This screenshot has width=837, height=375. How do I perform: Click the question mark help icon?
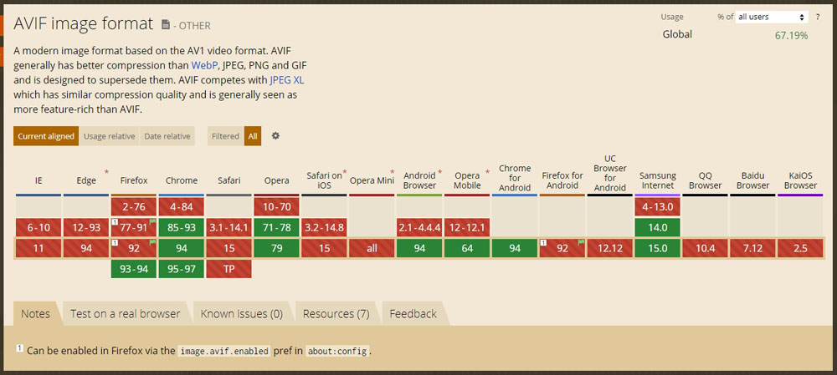tap(817, 17)
